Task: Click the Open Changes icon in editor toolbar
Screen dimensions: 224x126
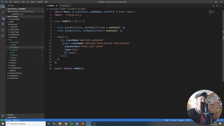Action: click(213, 6)
